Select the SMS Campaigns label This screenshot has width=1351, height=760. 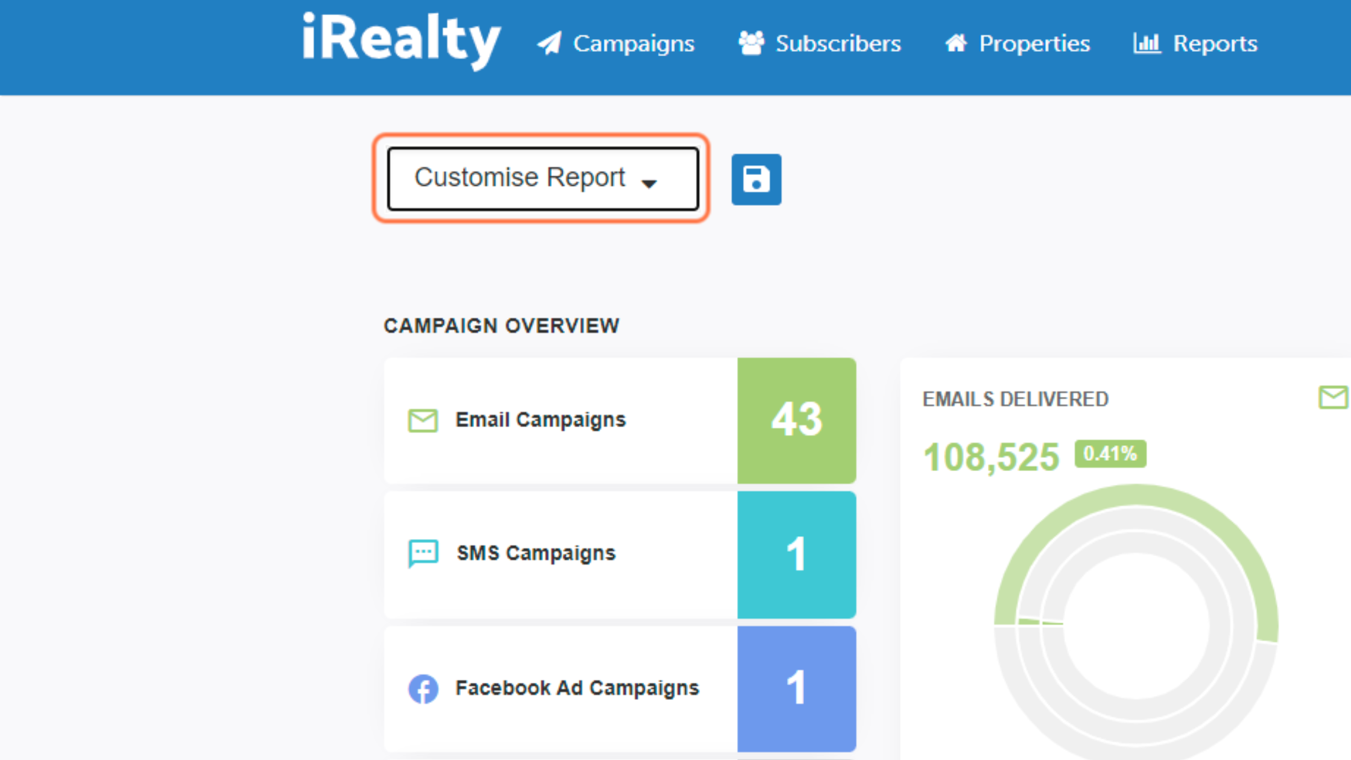click(x=536, y=553)
